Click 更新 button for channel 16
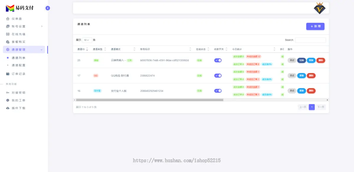 (301, 91)
